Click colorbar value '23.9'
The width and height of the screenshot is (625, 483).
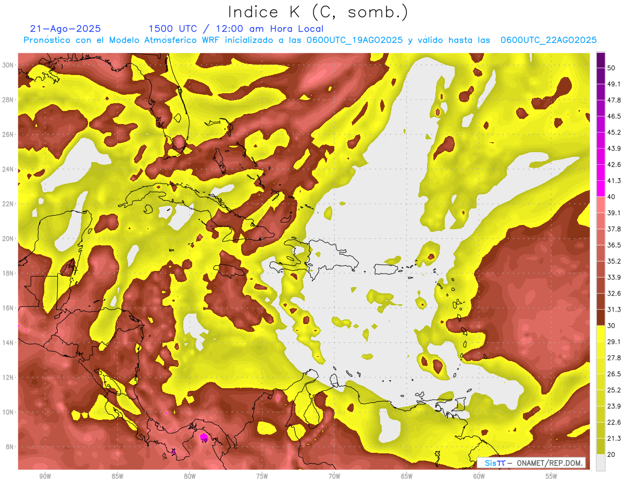click(x=614, y=406)
